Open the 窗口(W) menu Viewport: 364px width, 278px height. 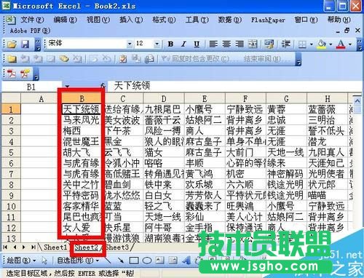point(306,20)
